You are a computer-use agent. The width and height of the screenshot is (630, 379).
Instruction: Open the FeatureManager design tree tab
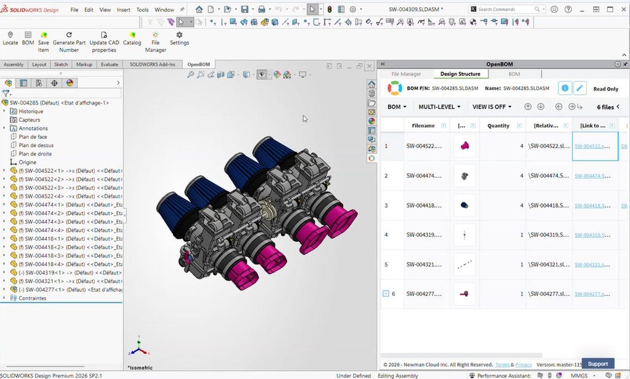click(x=9, y=83)
